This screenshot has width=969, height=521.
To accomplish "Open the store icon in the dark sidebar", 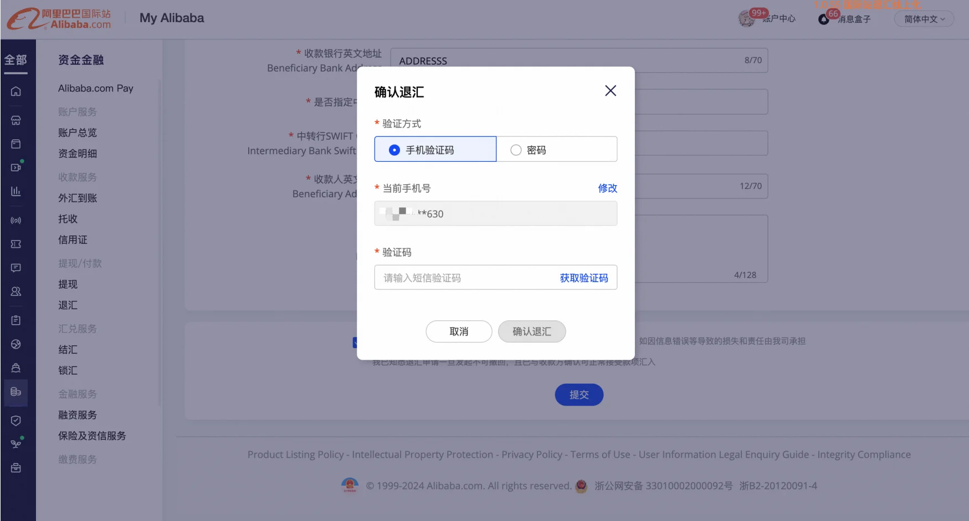I will pos(16,120).
